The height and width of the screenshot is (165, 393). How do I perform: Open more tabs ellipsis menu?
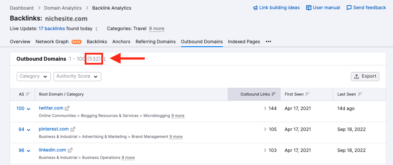pyautogui.click(x=268, y=41)
